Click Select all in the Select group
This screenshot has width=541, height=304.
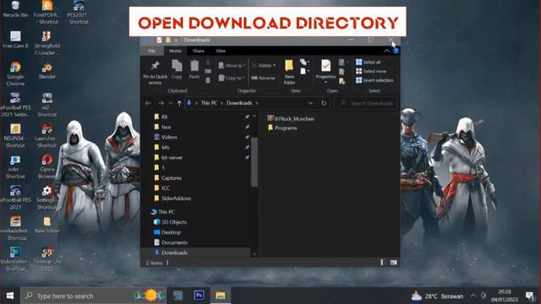coord(369,62)
